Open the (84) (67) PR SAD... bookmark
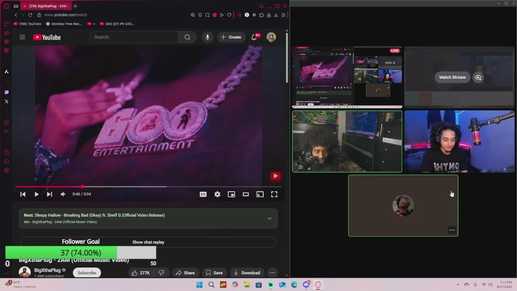Image resolution: width=517 pixels, height=291 pixels. coord(117,24)
